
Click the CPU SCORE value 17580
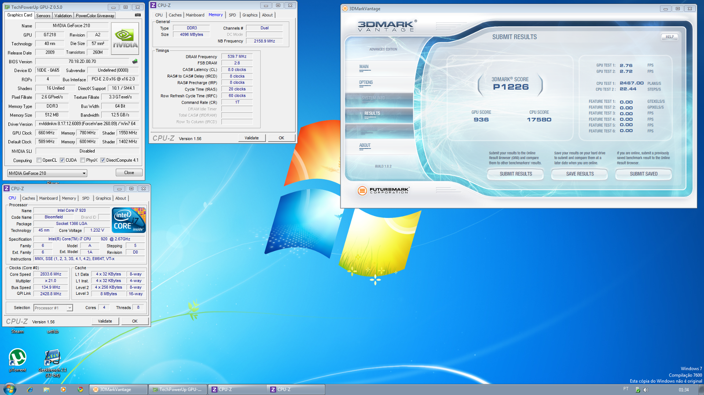pos(539,120)
